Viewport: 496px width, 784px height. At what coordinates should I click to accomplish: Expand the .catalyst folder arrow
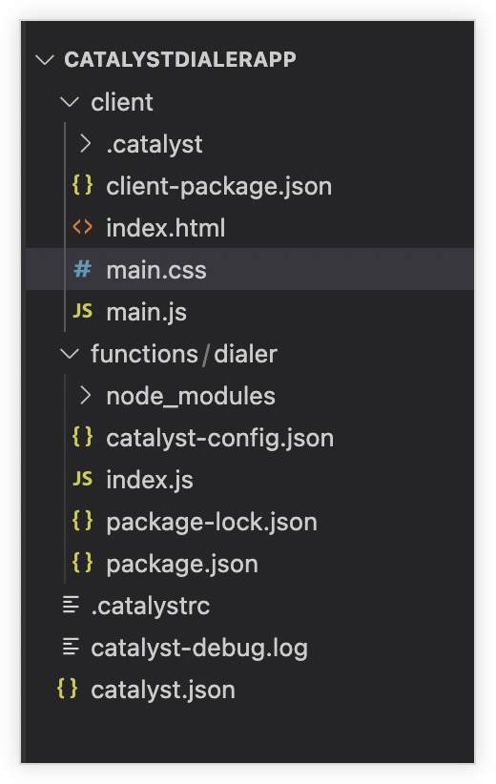(x=86, y=144)
